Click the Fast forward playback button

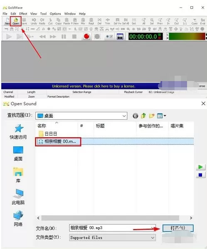(53, 37)
